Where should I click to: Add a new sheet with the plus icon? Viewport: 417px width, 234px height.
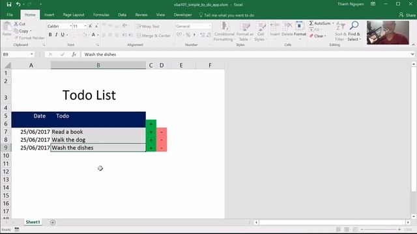click(53, 222)
